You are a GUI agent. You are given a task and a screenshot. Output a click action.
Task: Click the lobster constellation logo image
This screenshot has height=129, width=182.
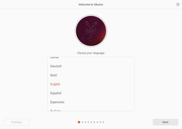(91, 31)
